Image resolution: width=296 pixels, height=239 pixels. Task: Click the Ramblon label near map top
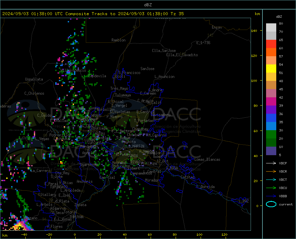point(118,40)
